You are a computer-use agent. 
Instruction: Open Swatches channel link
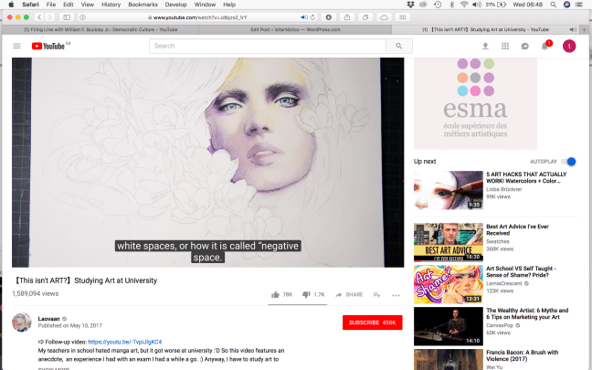[x=498, y=241]
